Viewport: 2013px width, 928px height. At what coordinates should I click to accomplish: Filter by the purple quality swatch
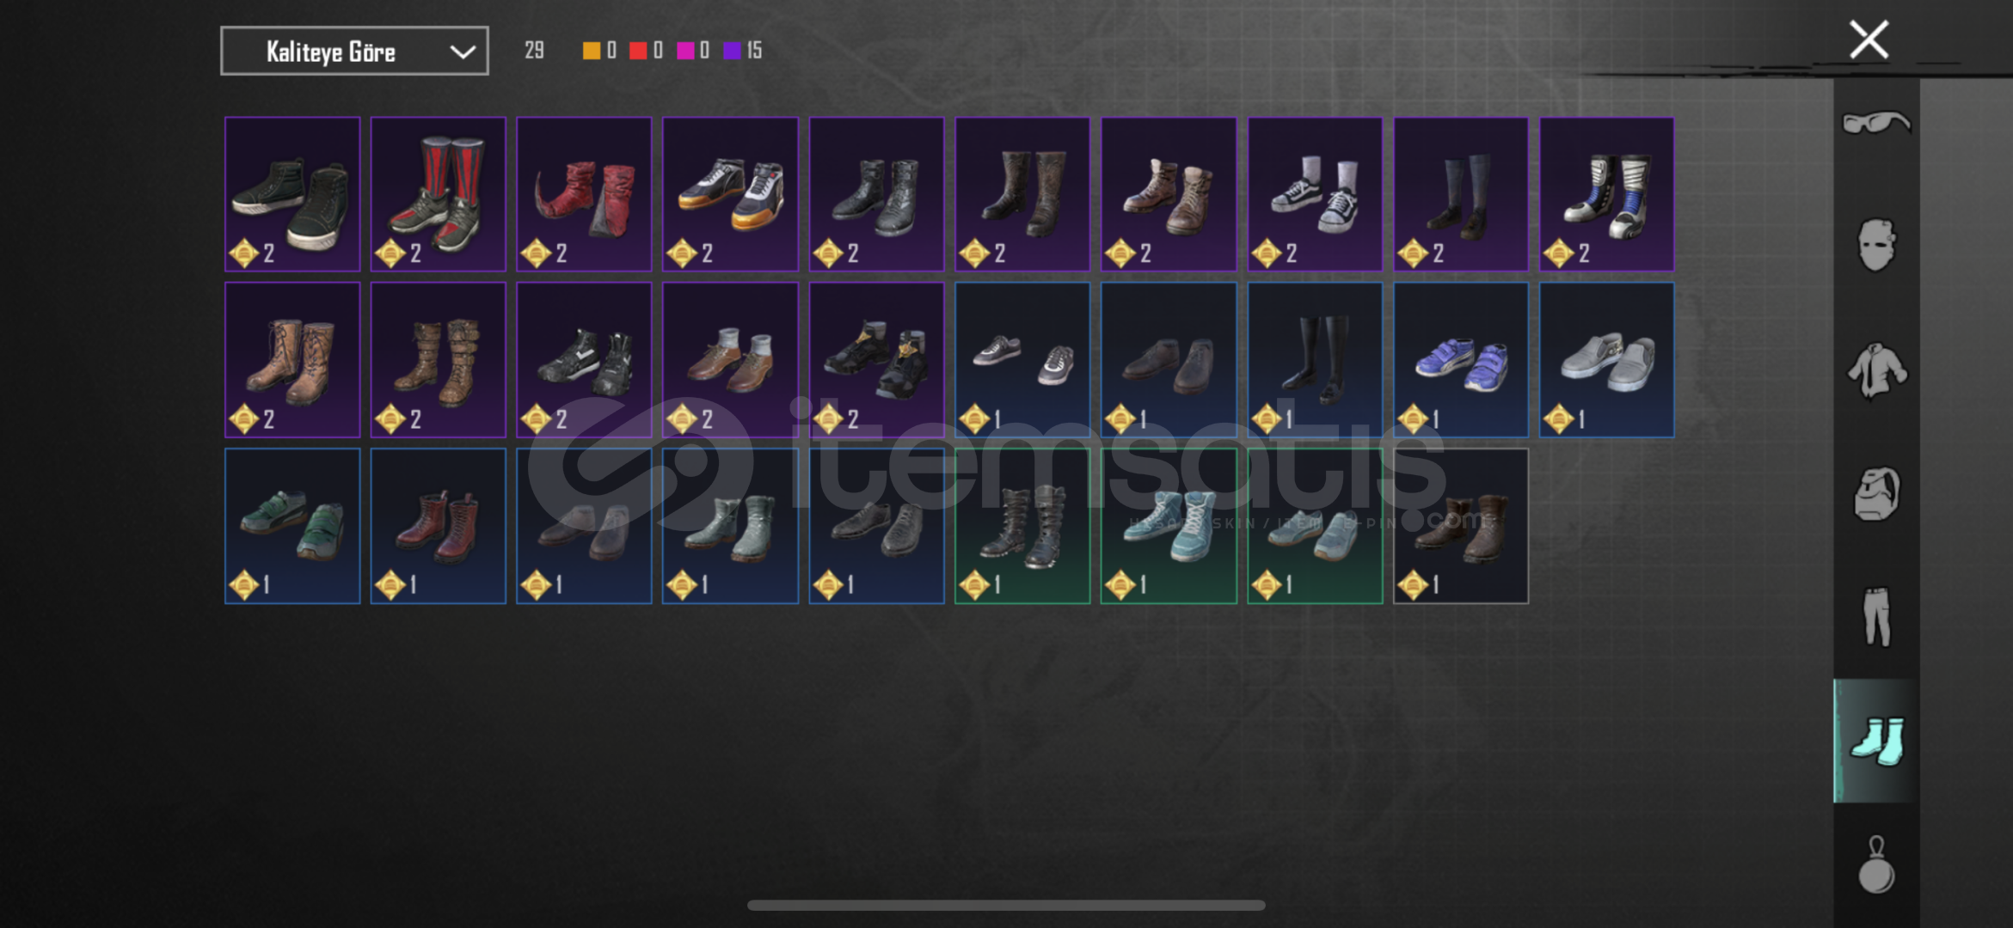click(x=732, y=51)
